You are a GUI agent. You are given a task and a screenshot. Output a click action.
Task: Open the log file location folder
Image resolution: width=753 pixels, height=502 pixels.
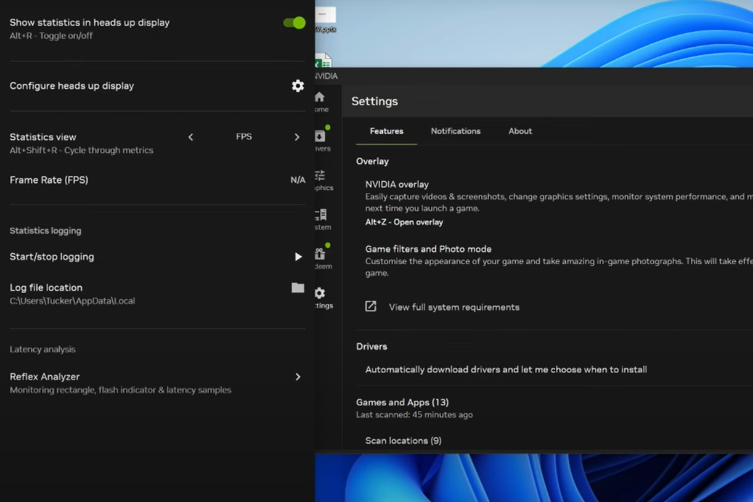click(x=298, y=288)
